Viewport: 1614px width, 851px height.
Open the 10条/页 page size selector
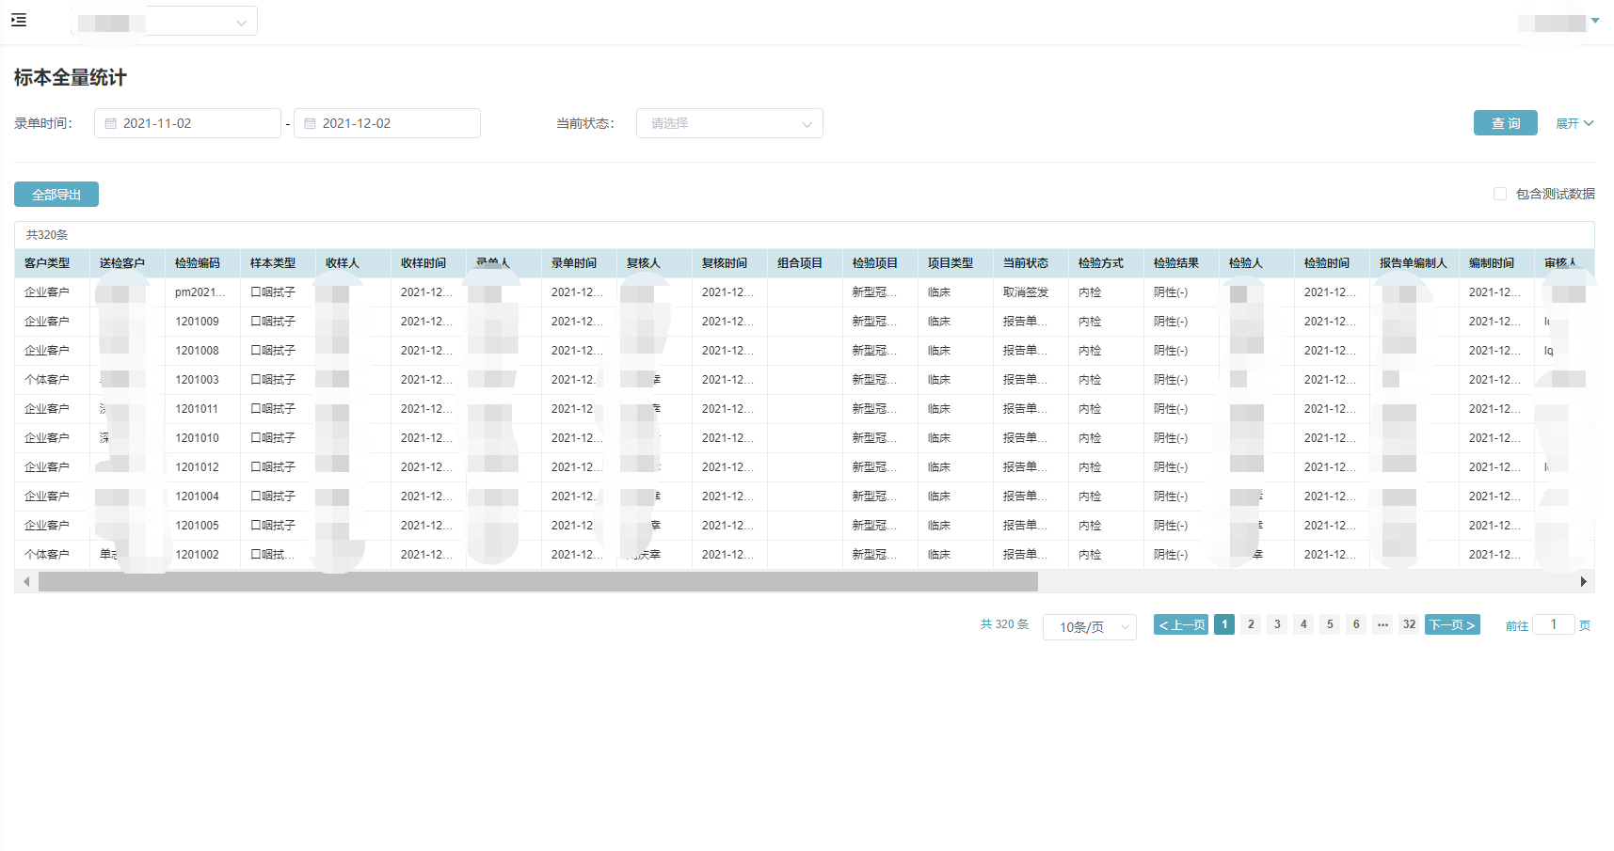(1089, 627)
